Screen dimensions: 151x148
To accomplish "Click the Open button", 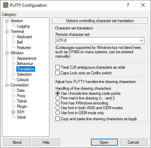I will pos(104,142).
